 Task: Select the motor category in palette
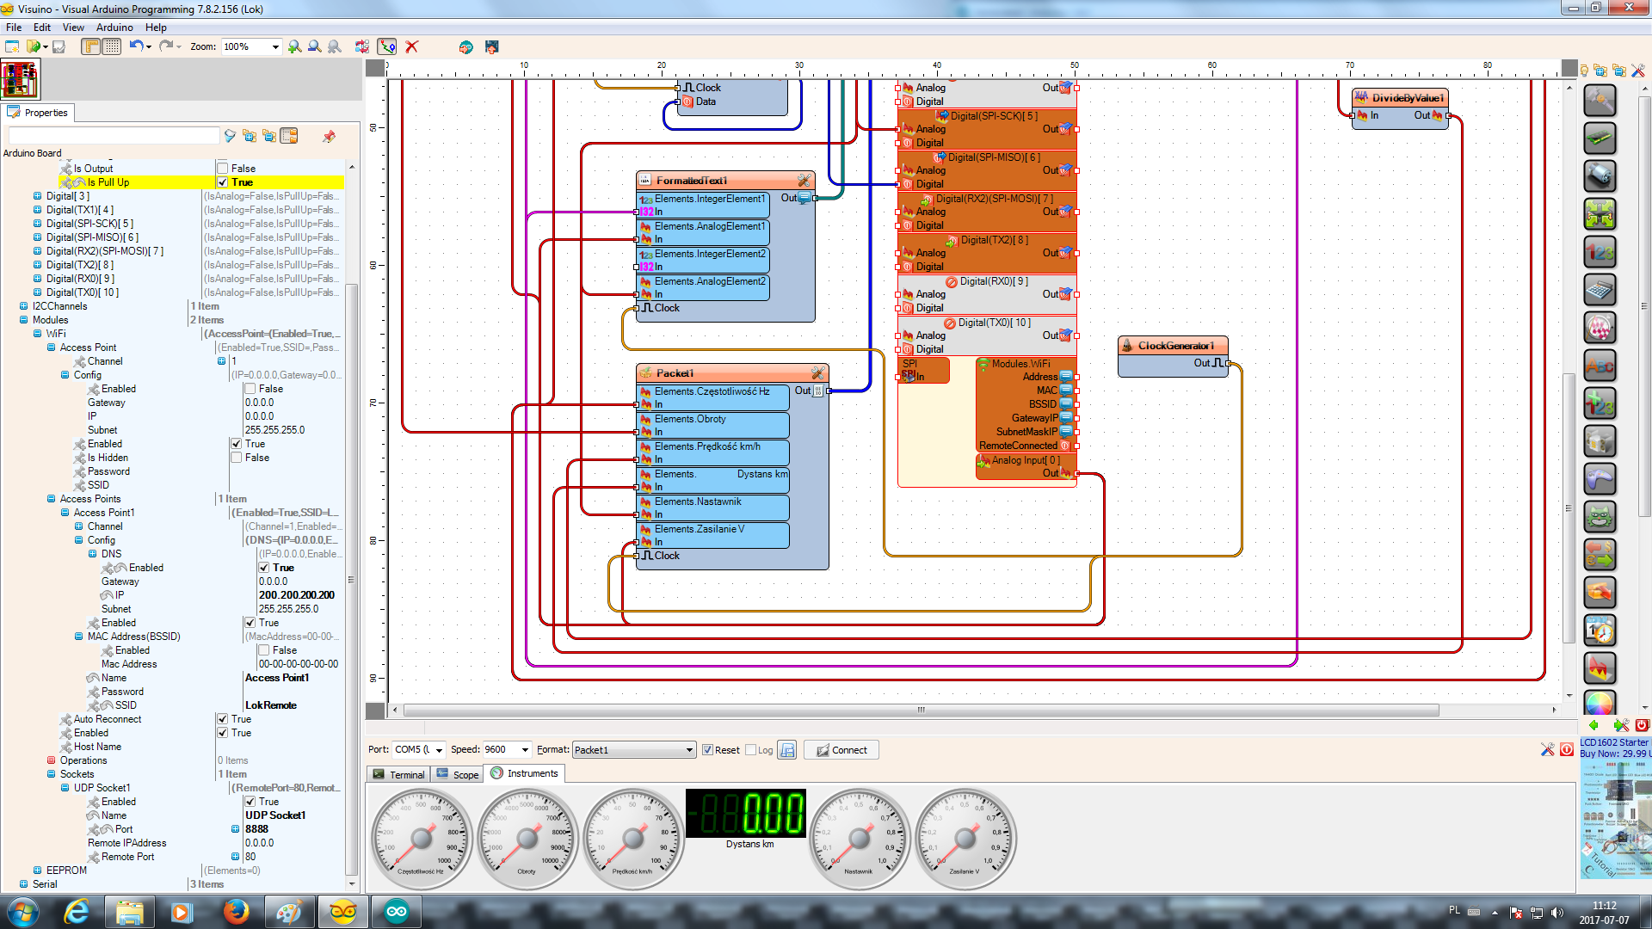click(1600, 176)
